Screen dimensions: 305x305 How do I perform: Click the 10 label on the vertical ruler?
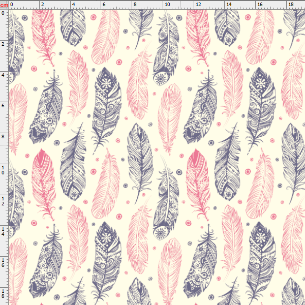[3, 170]
